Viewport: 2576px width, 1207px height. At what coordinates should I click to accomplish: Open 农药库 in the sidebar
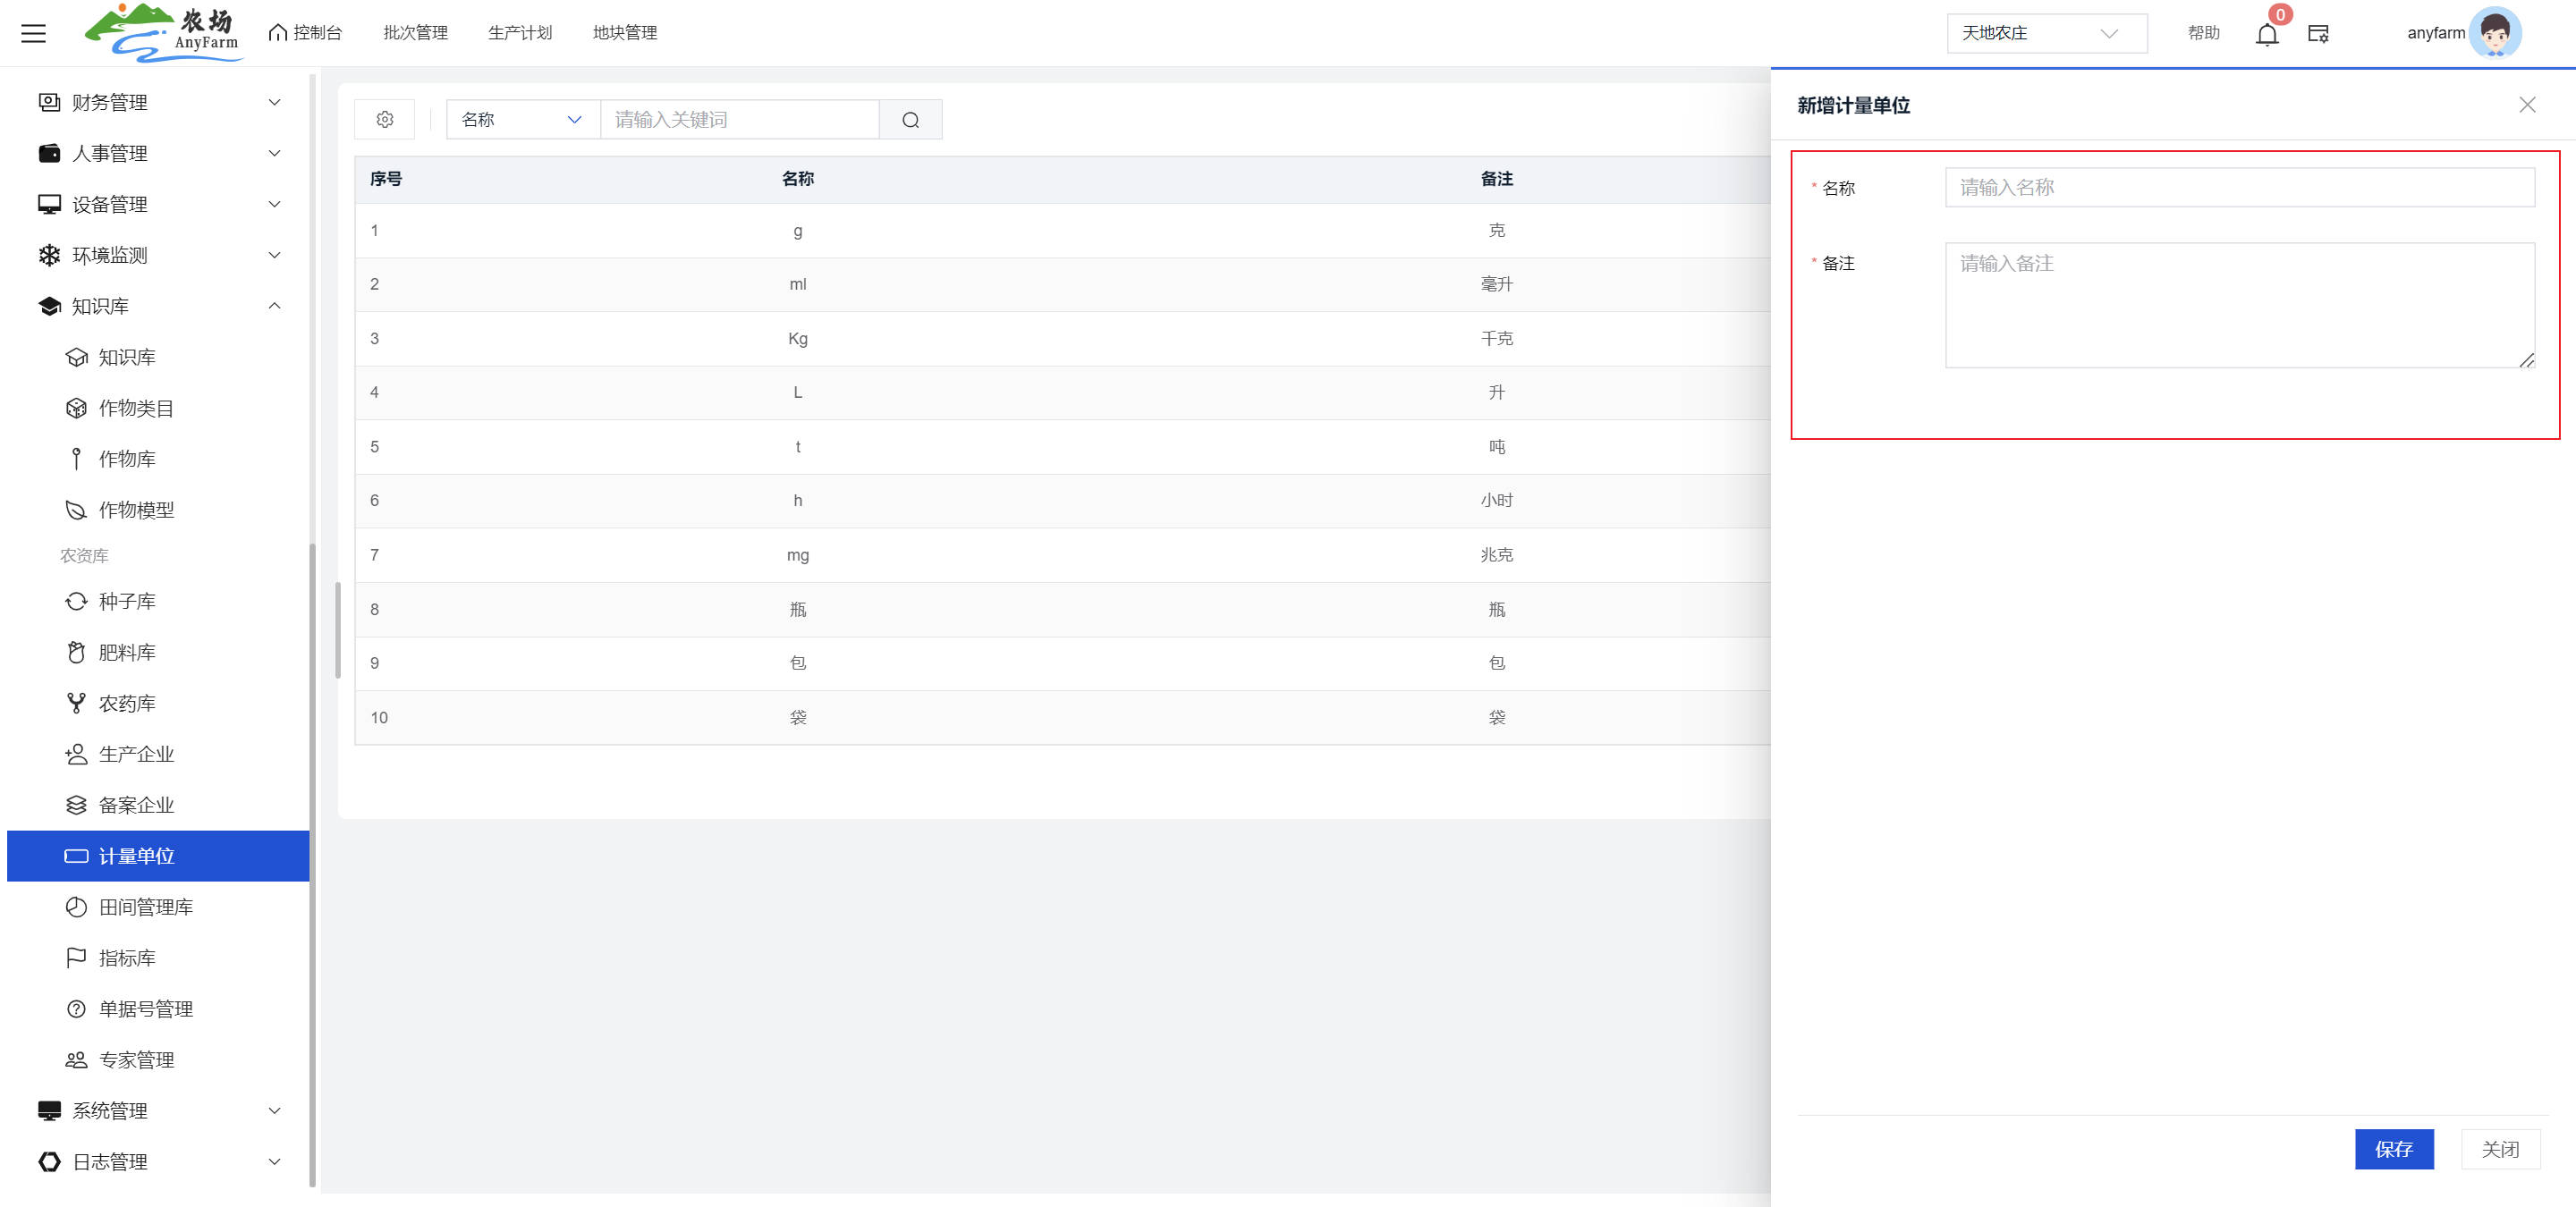pos(127,704)
